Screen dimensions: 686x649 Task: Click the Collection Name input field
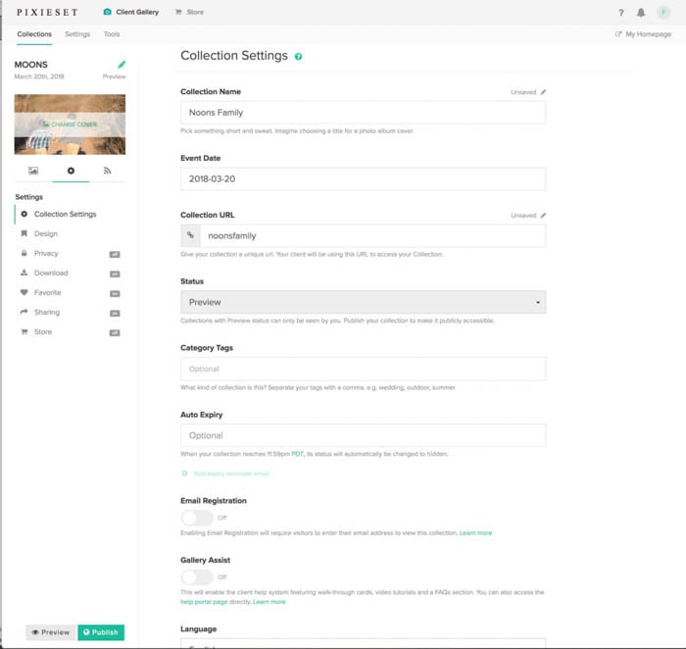coord(364,113)
